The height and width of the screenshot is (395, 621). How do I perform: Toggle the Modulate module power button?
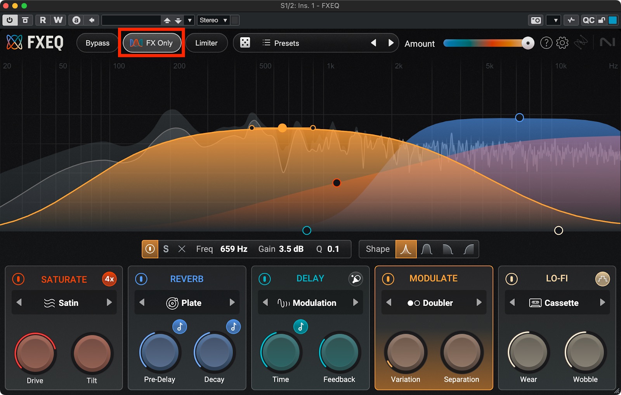click(388, 279)
